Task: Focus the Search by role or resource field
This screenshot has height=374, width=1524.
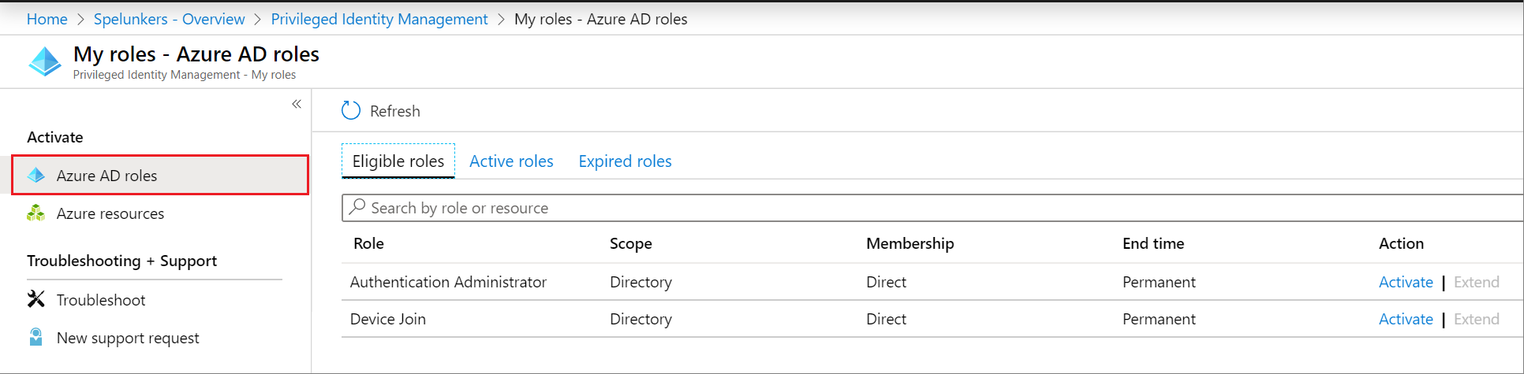Action: tap(932, 208)
